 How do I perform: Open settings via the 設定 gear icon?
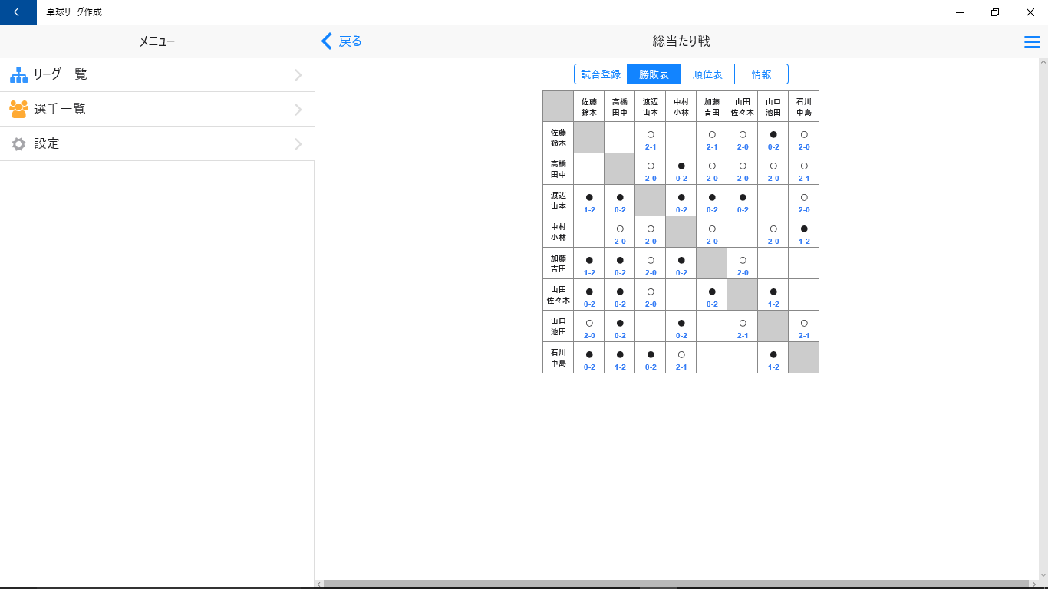tap(17, 143)
